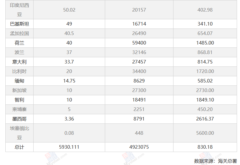Select the 巴基斯坦 row label
Image resolution: width=240 pixels, height=165 pixels.
tap(19, 24)
